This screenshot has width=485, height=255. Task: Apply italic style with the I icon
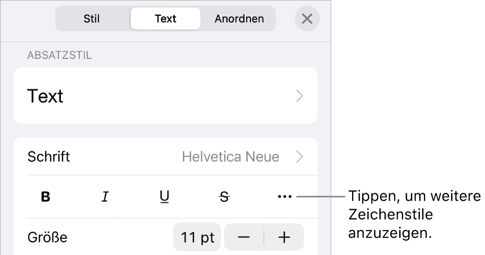(x=105, y=197)
